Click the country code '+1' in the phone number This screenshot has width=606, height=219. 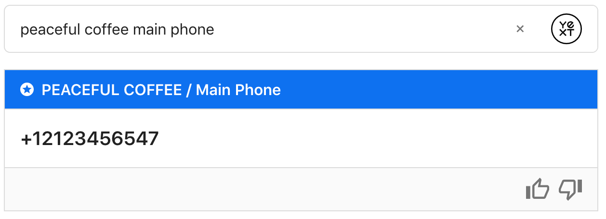click(x=33, y=139)
